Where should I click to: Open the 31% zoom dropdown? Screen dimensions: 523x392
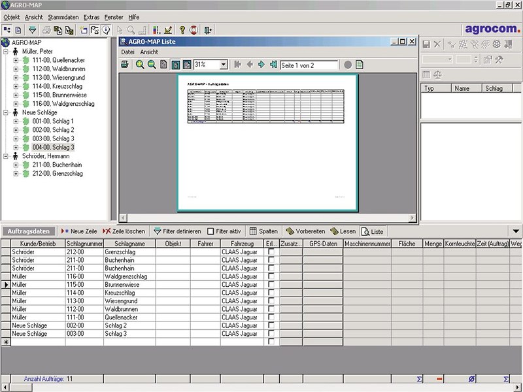pos(224,65)
